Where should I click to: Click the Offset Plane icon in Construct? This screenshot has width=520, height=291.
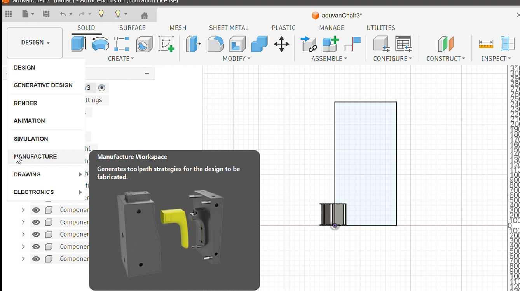pos(445,44)
